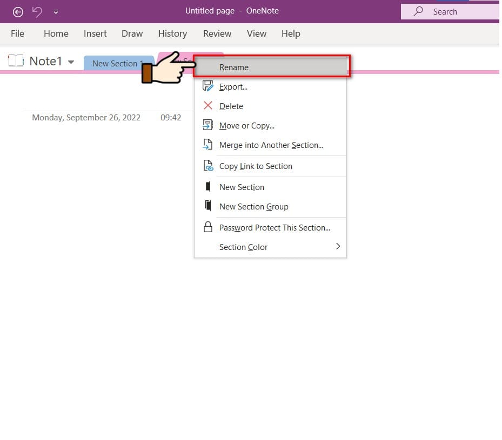Open Customize Quick Access Toolbar dropdown

[x=56, y=12]
